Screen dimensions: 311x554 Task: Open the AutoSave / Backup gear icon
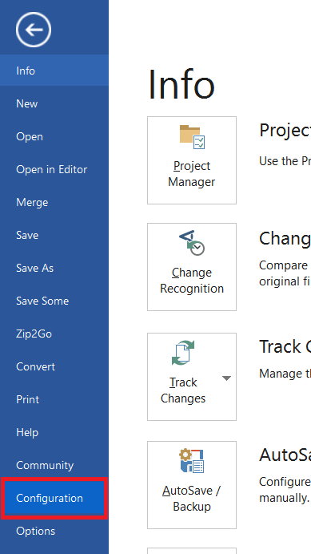click(x=192, y=461)
